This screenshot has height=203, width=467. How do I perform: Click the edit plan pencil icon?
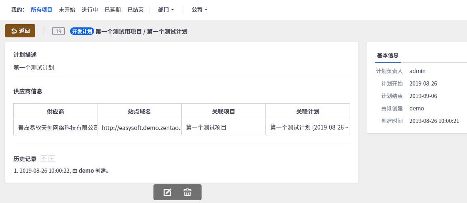point(168,192)
